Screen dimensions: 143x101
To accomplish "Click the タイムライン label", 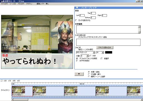I will 5,90.
